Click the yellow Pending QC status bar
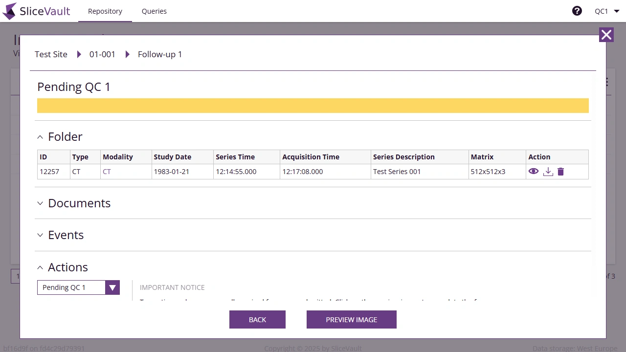This screenshot has height=352, width=626. [x=313, y=106]
